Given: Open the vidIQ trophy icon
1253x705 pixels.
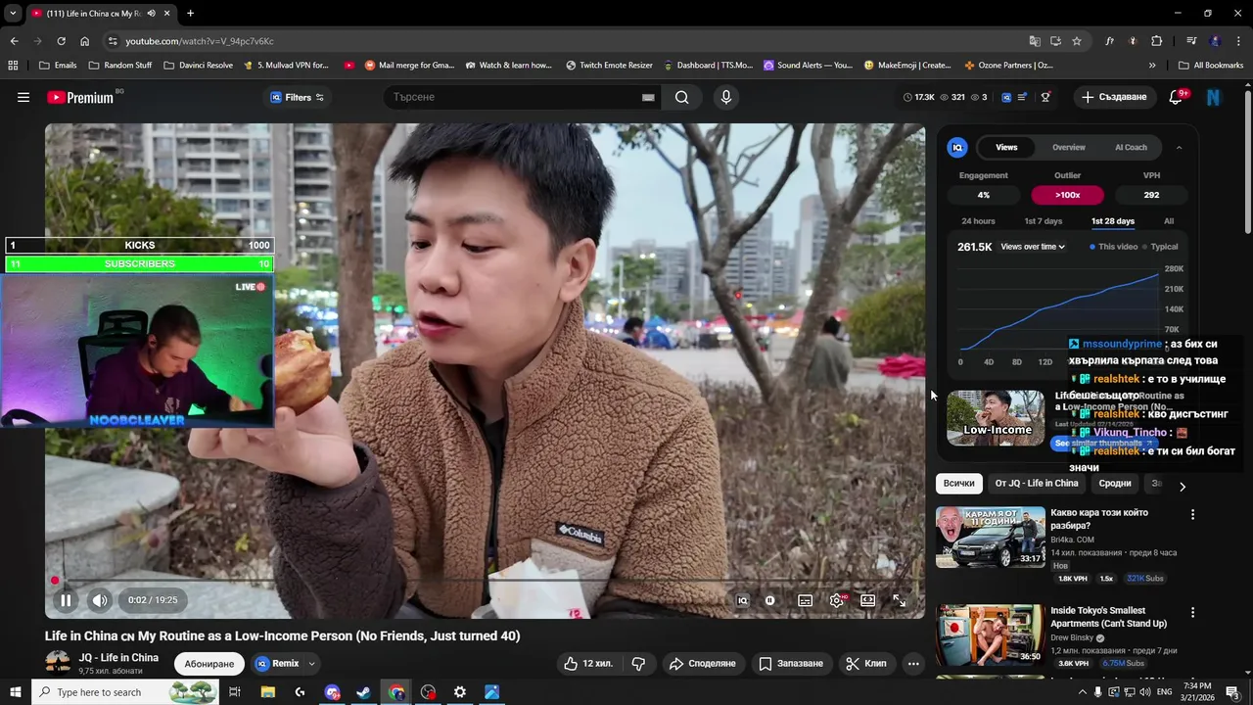Looking at the screenshot, I should [x=1045, y=97].
